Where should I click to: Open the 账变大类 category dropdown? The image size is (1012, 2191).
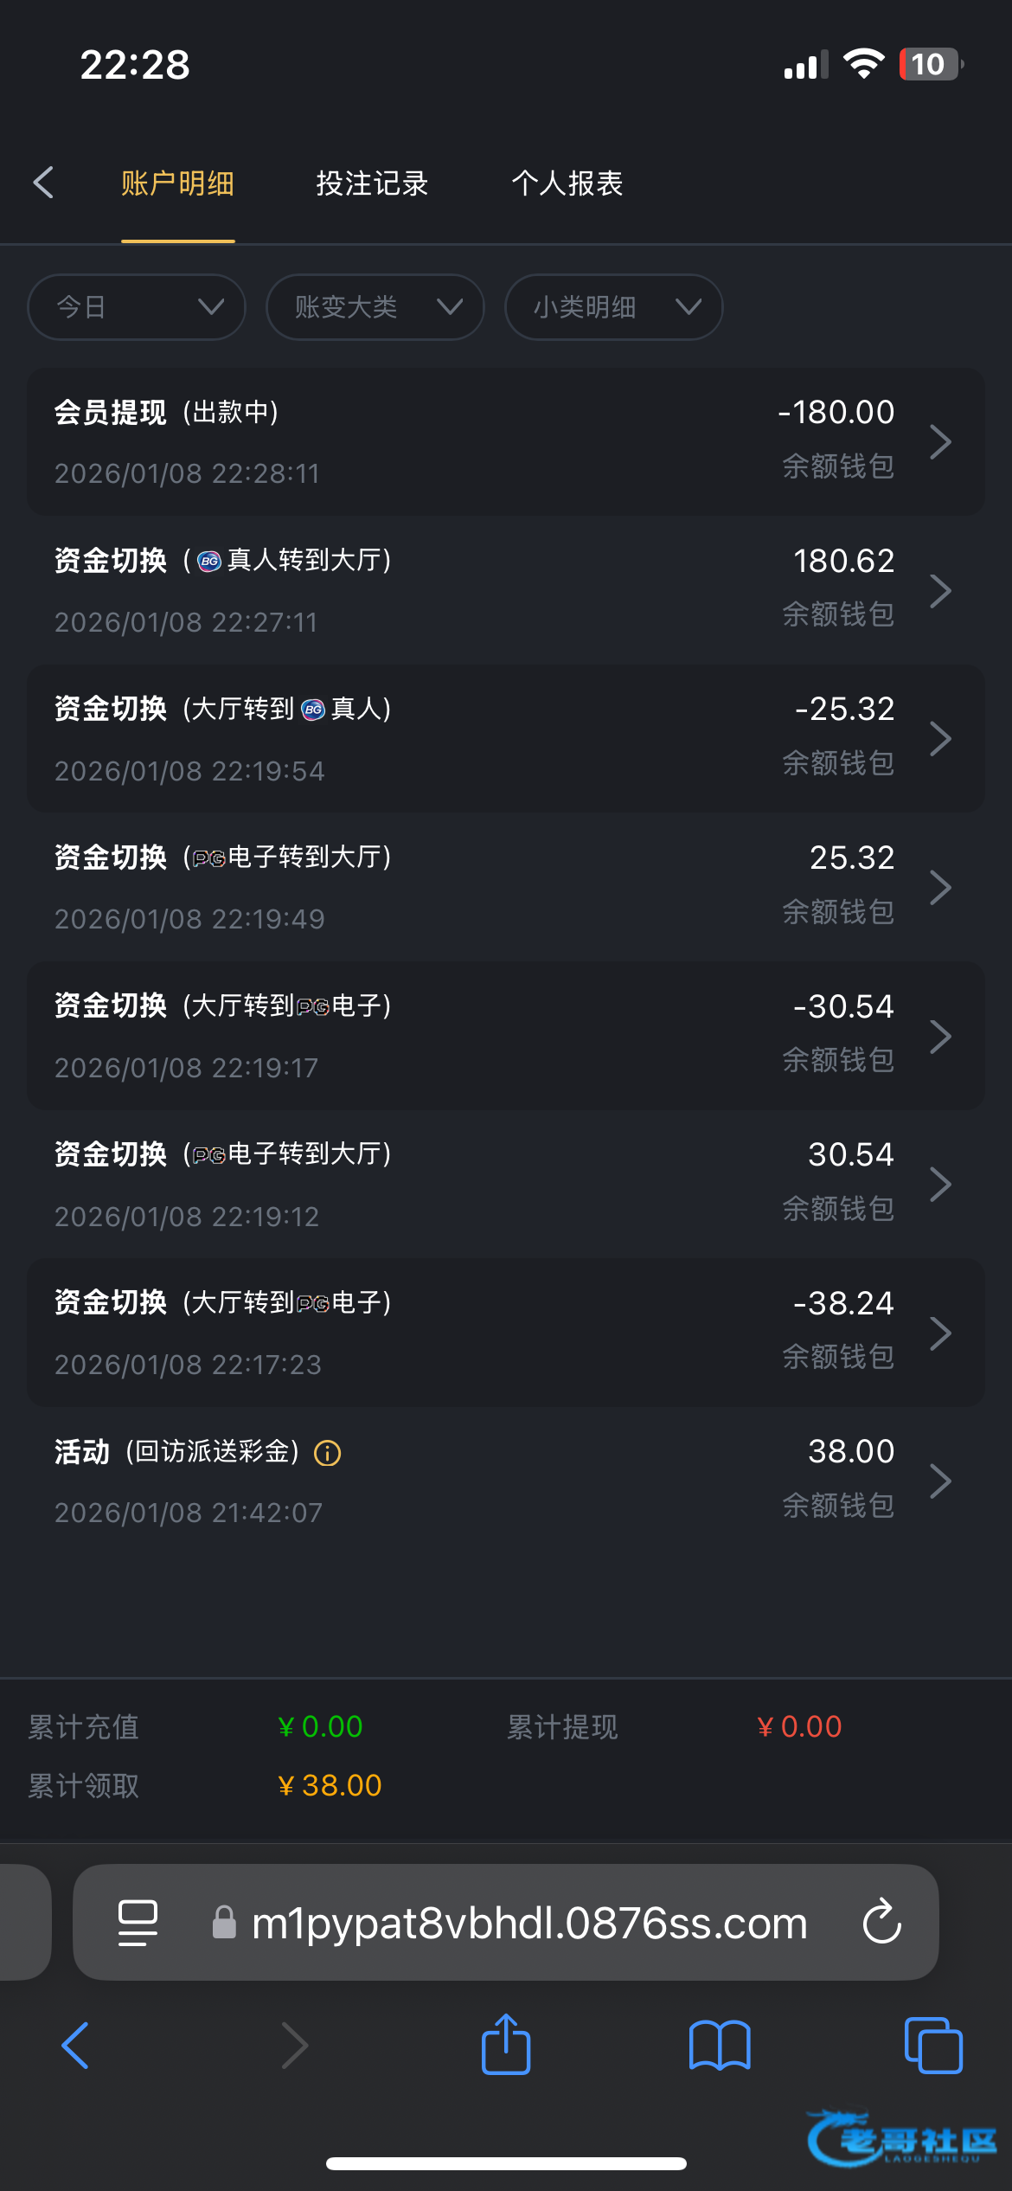pyautogui.click(x=375, y=307)
